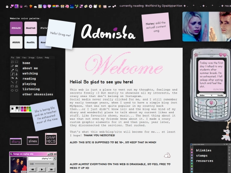Select the Text tool
The width and height of the screenshot is (231, 173).
click(x=17, y=78)
